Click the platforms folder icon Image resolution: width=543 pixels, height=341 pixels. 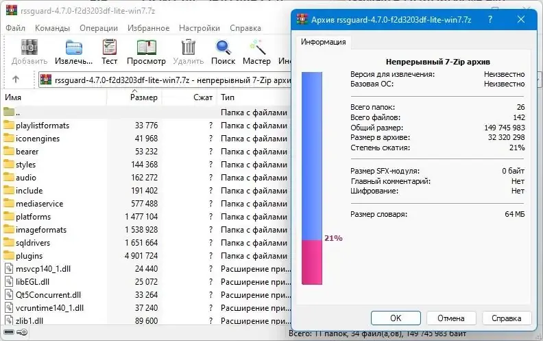click(9, 217)
